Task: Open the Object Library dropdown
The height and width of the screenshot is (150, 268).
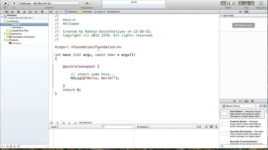Action: pos(239,106)
